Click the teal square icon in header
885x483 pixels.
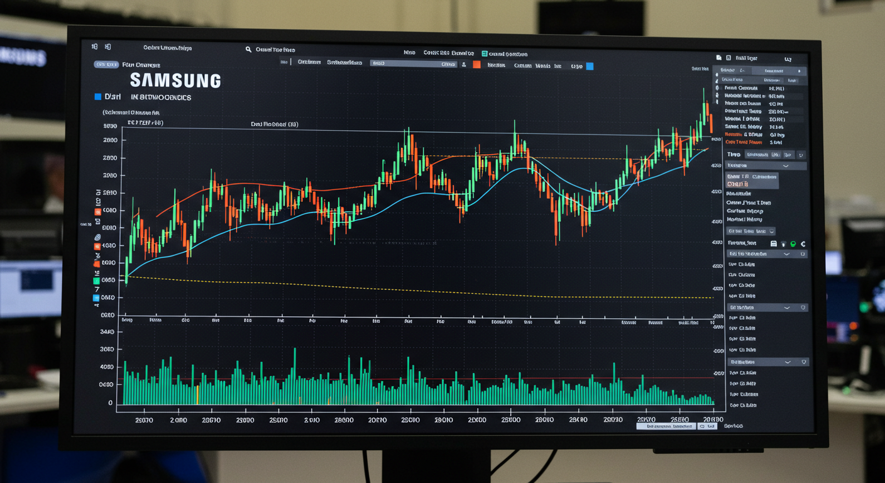485,54
